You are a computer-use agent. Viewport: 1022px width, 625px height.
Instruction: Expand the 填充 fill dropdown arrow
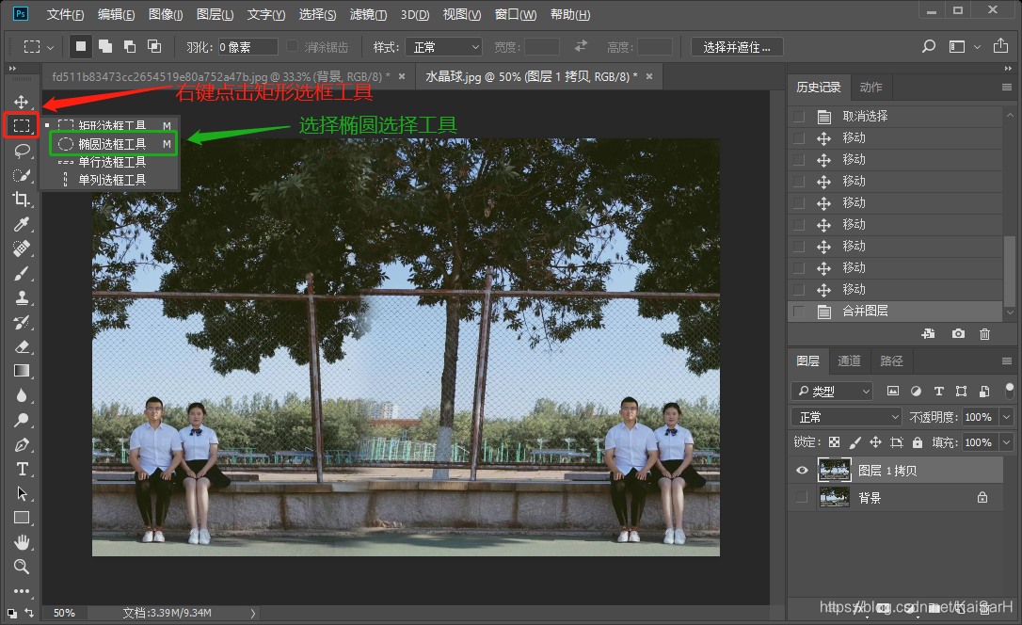(x=1007, y=442)
